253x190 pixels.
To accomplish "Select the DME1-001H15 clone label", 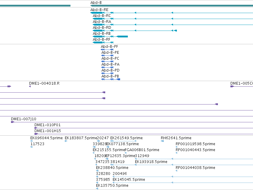I will 48,131.
